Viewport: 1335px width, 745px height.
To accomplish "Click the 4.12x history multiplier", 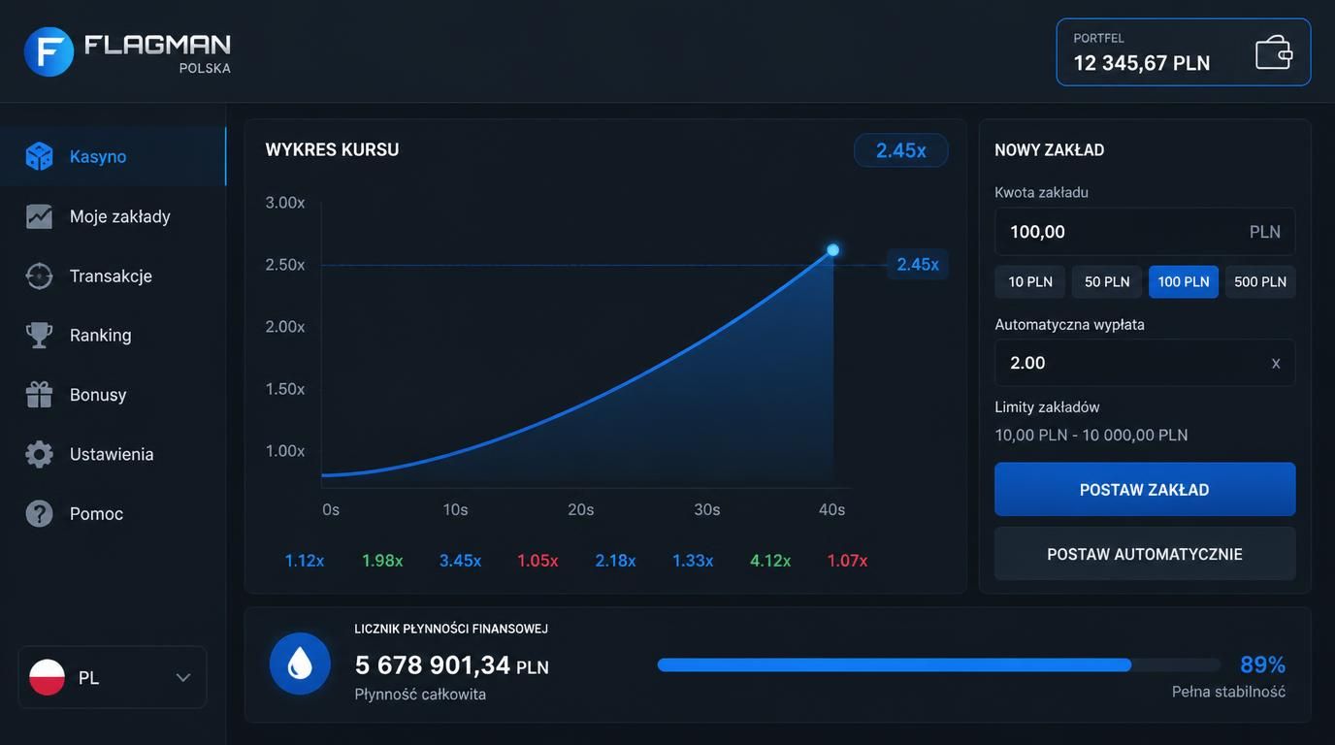I will (x=770, y=561).
